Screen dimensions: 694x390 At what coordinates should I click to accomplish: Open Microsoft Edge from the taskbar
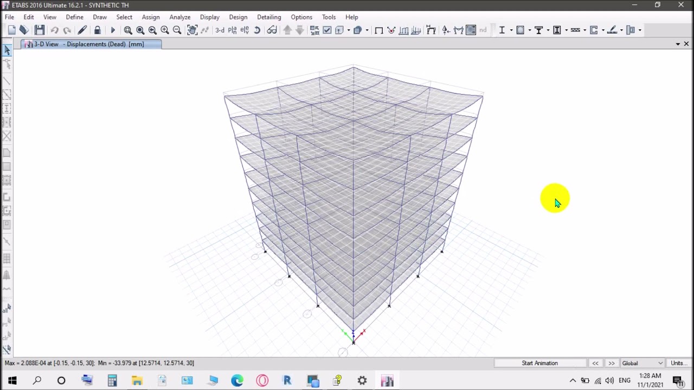coord(237,381)
